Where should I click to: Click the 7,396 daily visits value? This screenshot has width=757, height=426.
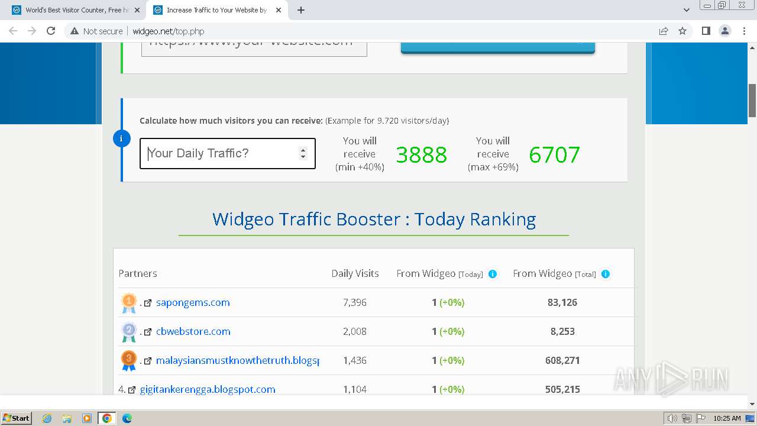pos(355,302)
